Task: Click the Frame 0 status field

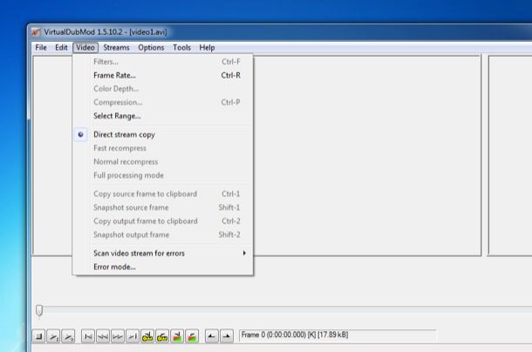Action: pos(338,335)
